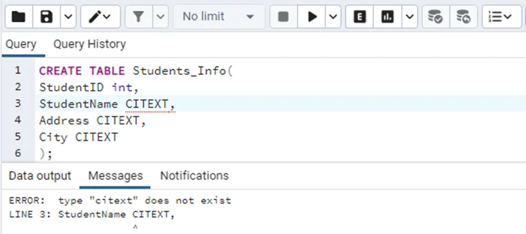This screenshot has width=526, height=234.
Task: Open the No limit rows dropdown
Action: pos(218,17)
